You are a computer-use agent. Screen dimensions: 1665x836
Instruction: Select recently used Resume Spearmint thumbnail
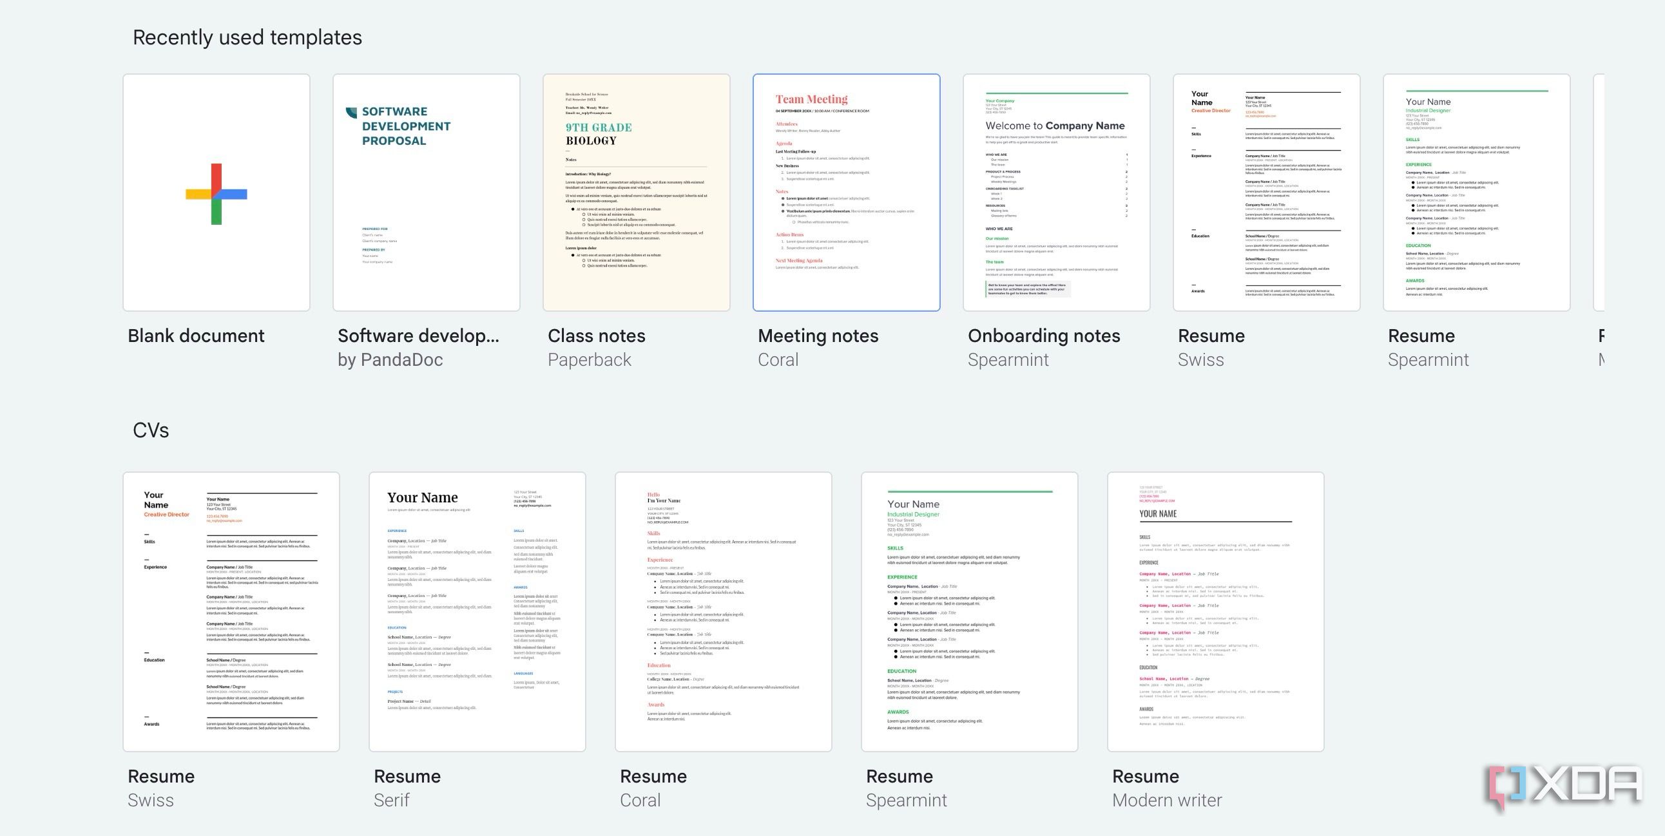pyautogui.click(x=1476, y=193)
